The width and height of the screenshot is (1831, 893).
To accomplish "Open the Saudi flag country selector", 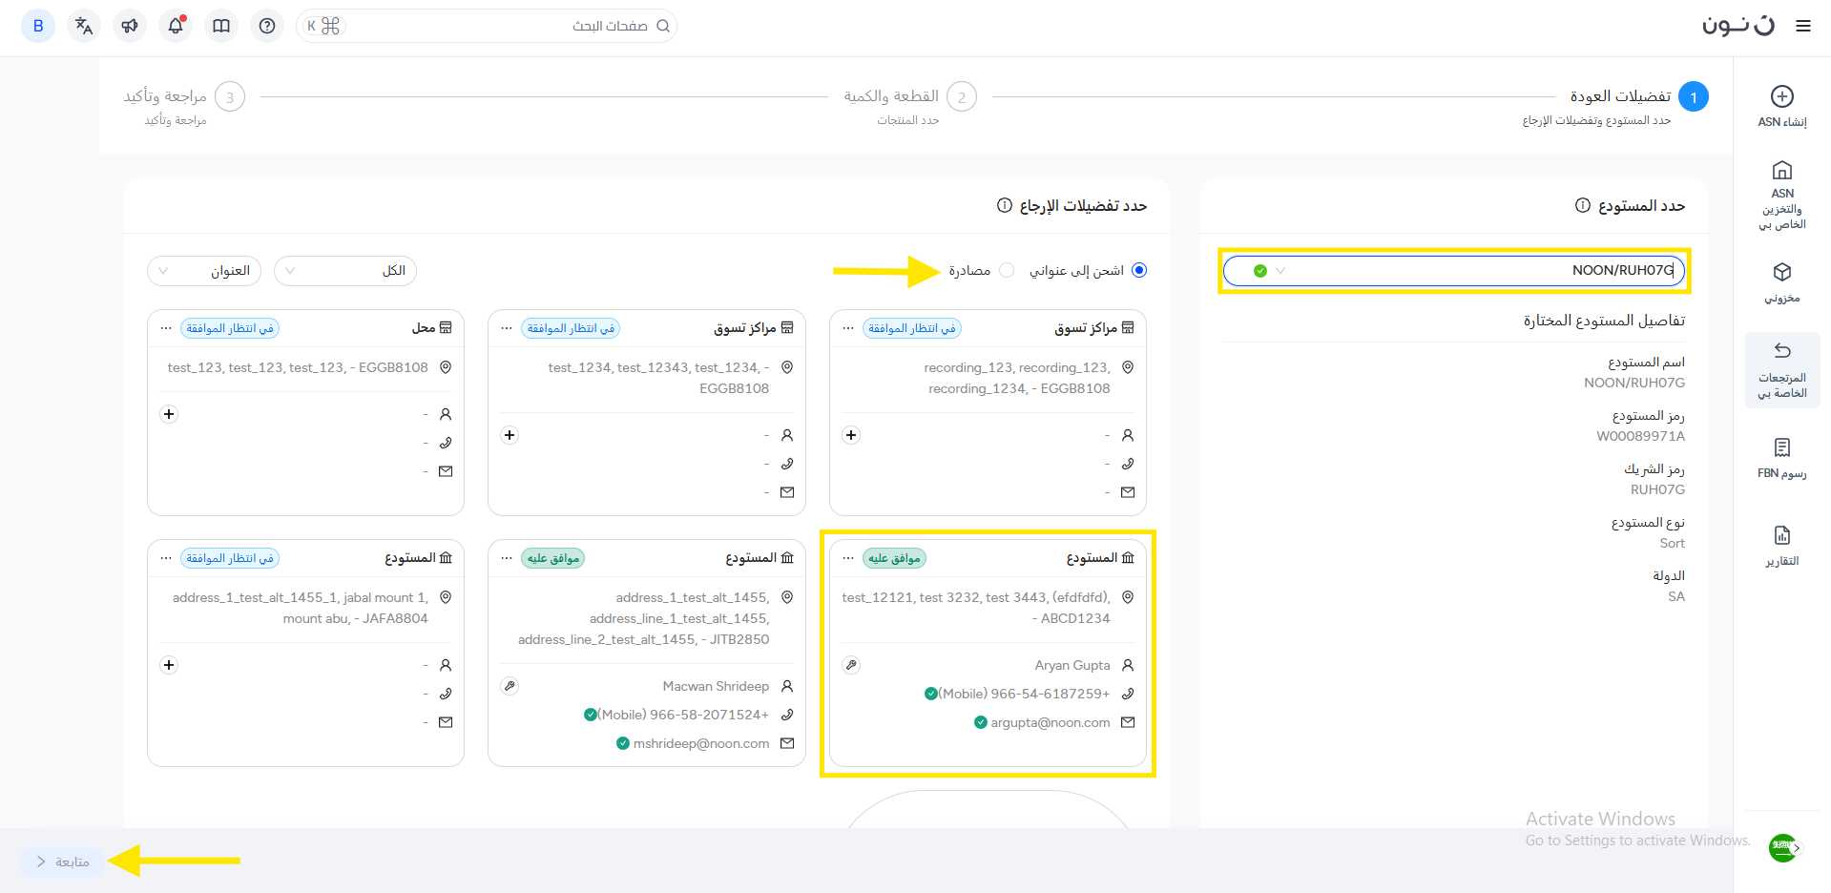I will (x=1782, y=847).
